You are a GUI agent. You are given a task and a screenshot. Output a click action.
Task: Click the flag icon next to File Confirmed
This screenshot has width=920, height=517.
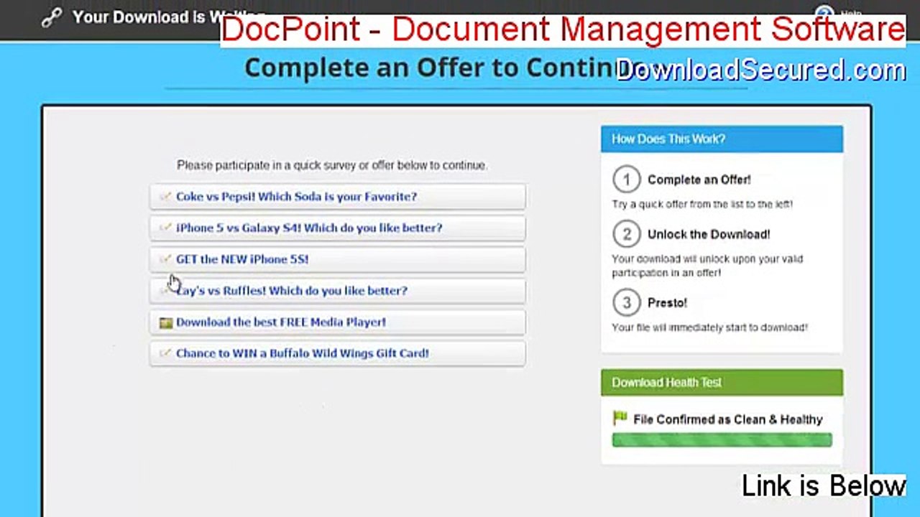620,418
